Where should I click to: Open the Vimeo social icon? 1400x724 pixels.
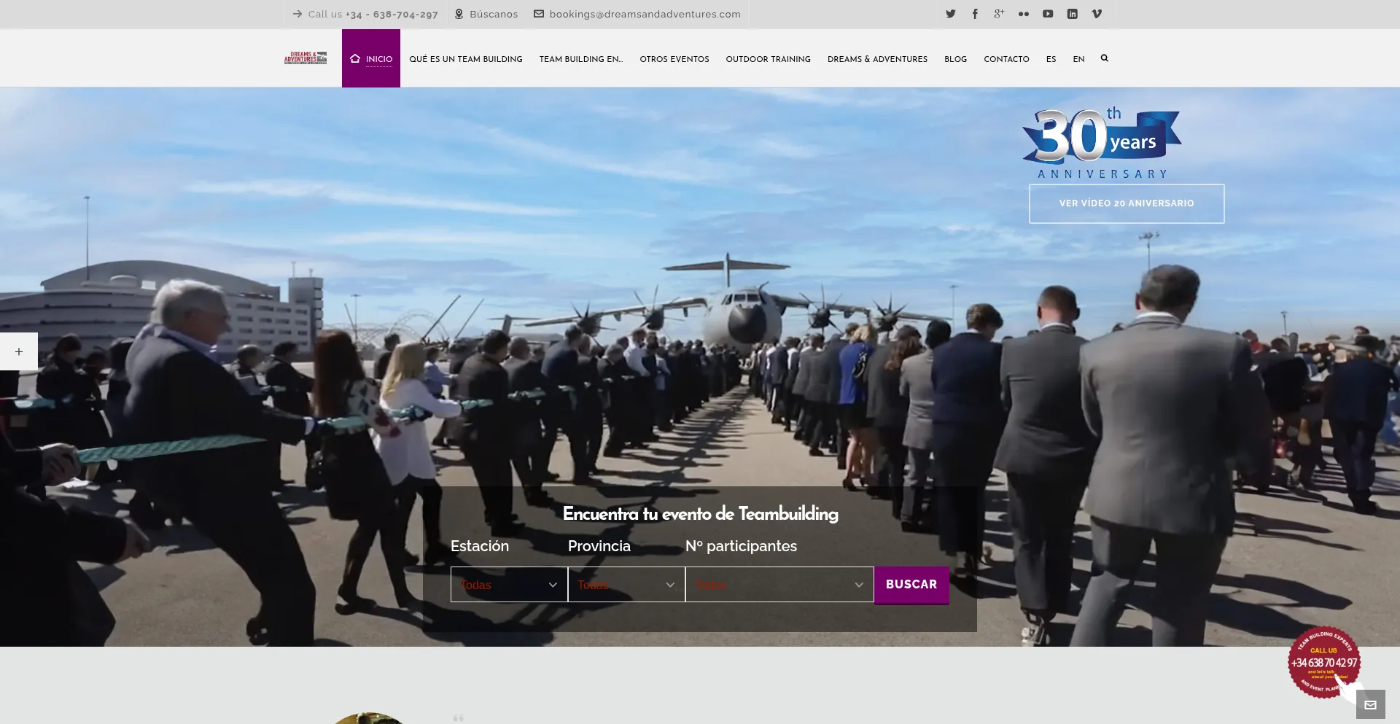(1097, 14)
